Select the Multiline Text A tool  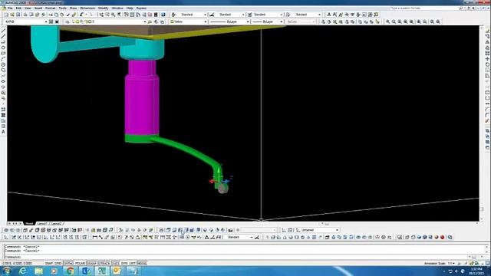click(3, 132)
